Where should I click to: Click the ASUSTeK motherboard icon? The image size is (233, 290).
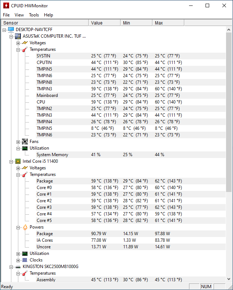pyautogui.click(x=18, y=36)
